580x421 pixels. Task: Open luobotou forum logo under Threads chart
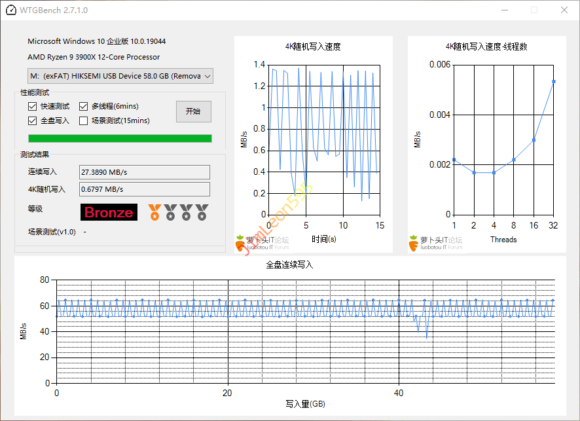[436, 242]
